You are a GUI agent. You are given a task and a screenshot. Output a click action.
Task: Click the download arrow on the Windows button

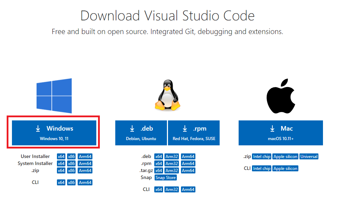38,128
